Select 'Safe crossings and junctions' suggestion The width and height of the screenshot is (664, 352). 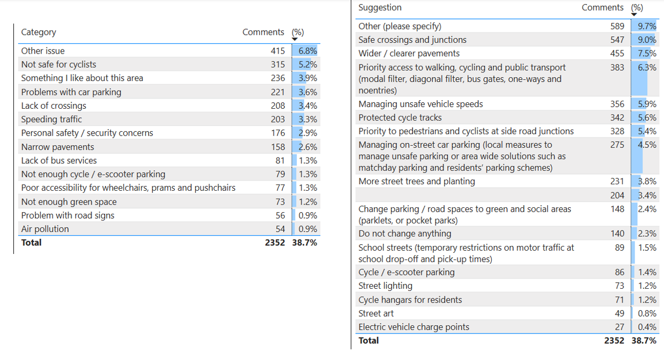pyautogui.click(x=412, y=40)
